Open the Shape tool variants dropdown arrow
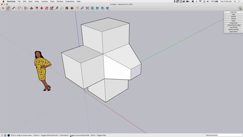The image size is (243, 137). point(28,8)
